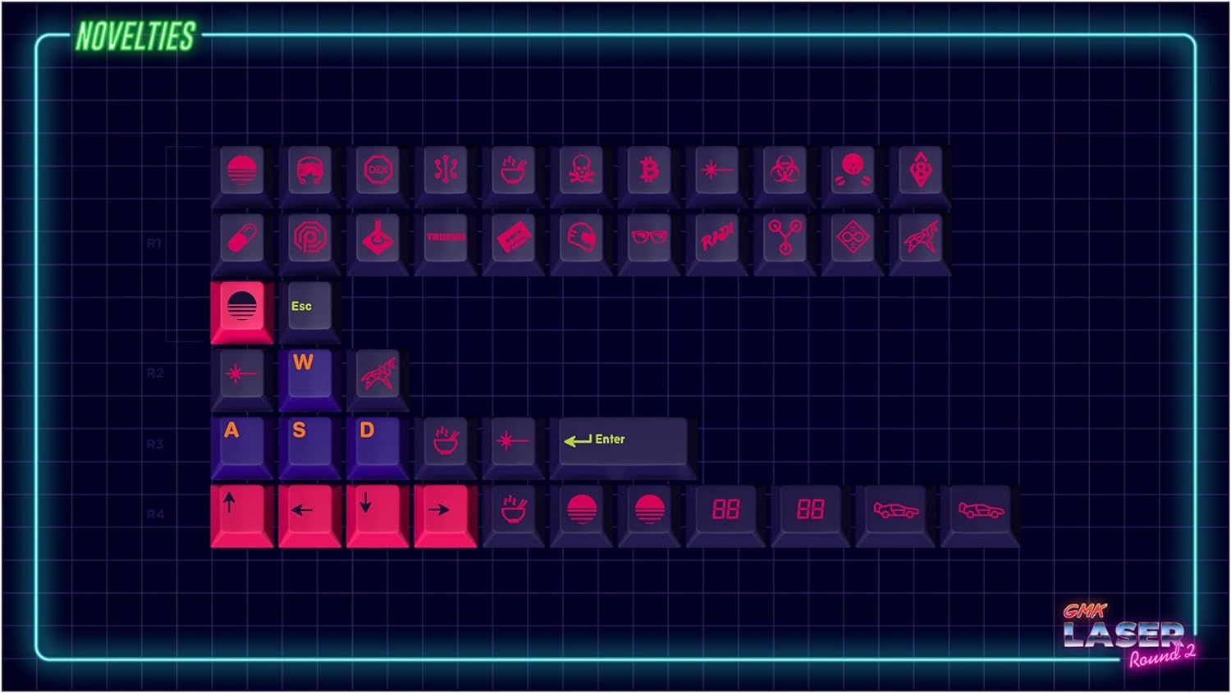Click the Bitcoin symbol keycap
1231x693 pixels.
click(649, 176)
